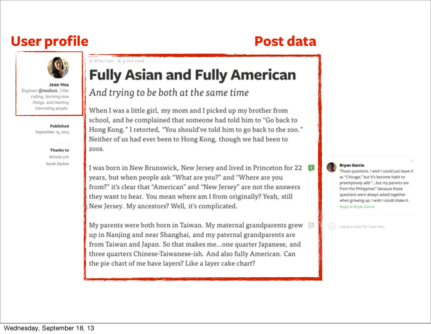The width and height of the screenshot is (431, 334).
Task: Click the bookmark icon beside 4 min read
Action: (x=119, y=61)
